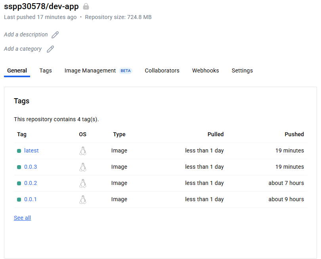Click the Linux penguin icon in 0.0.1 row
Image resolution: width=321 pixels, height=259 pixels.
pos(83,200)
